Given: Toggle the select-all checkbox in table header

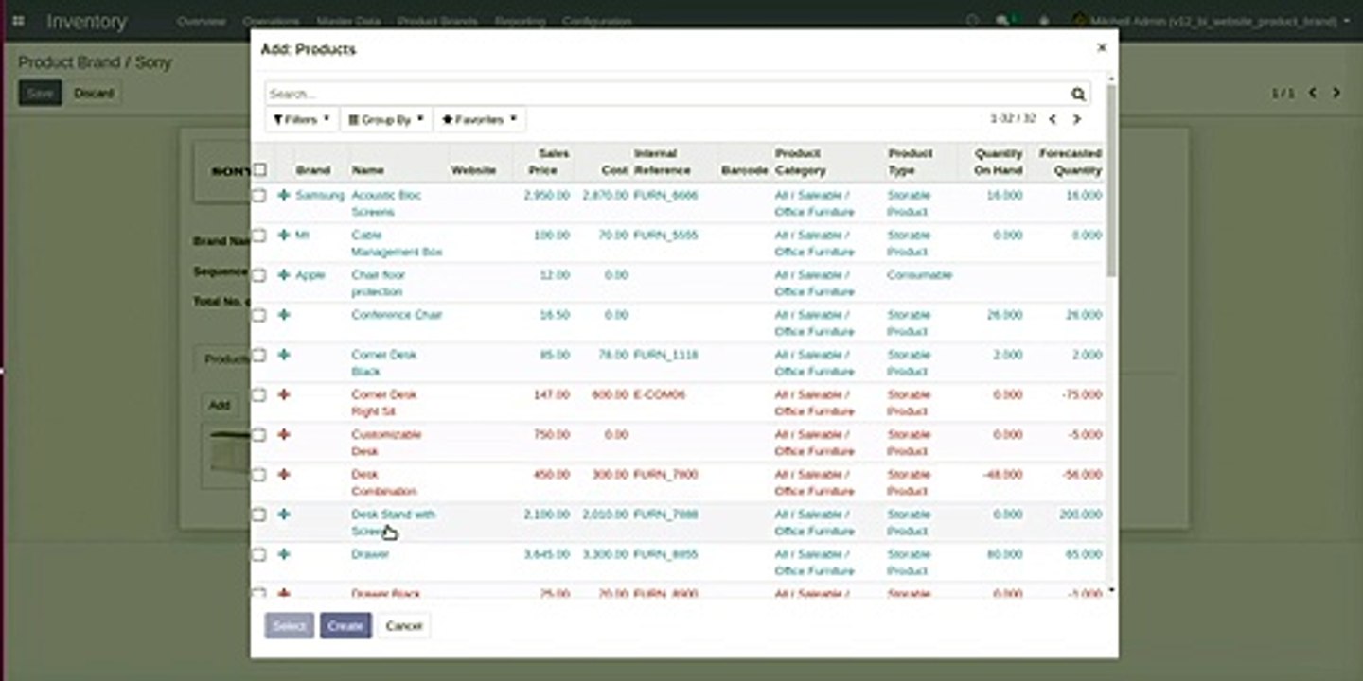Looking at the screenshot, I should click(x=259, y=170).
